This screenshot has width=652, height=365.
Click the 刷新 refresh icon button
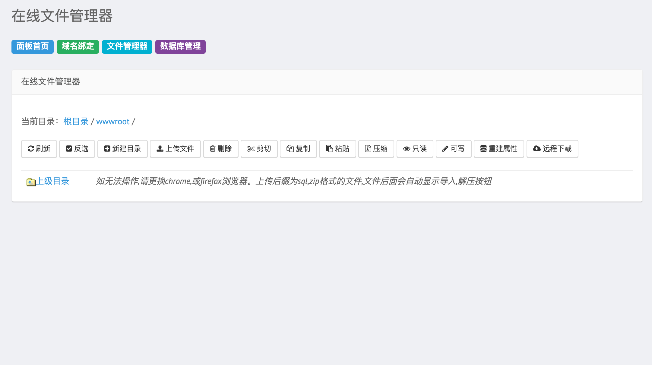tap(39, 149)
